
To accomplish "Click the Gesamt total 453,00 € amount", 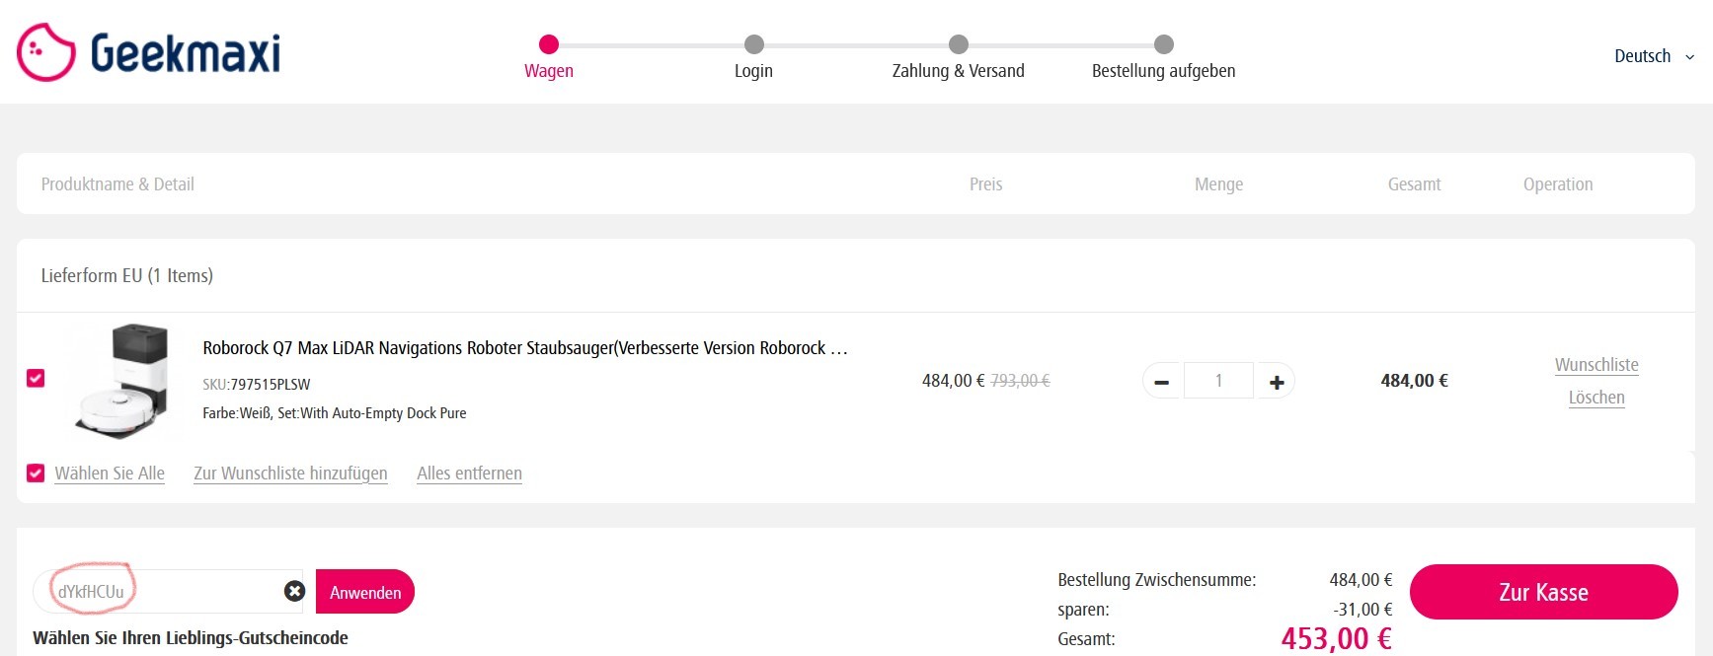I will point(1336,638).
